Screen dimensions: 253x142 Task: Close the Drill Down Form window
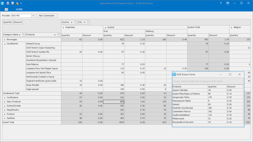(x=240, y=75)
